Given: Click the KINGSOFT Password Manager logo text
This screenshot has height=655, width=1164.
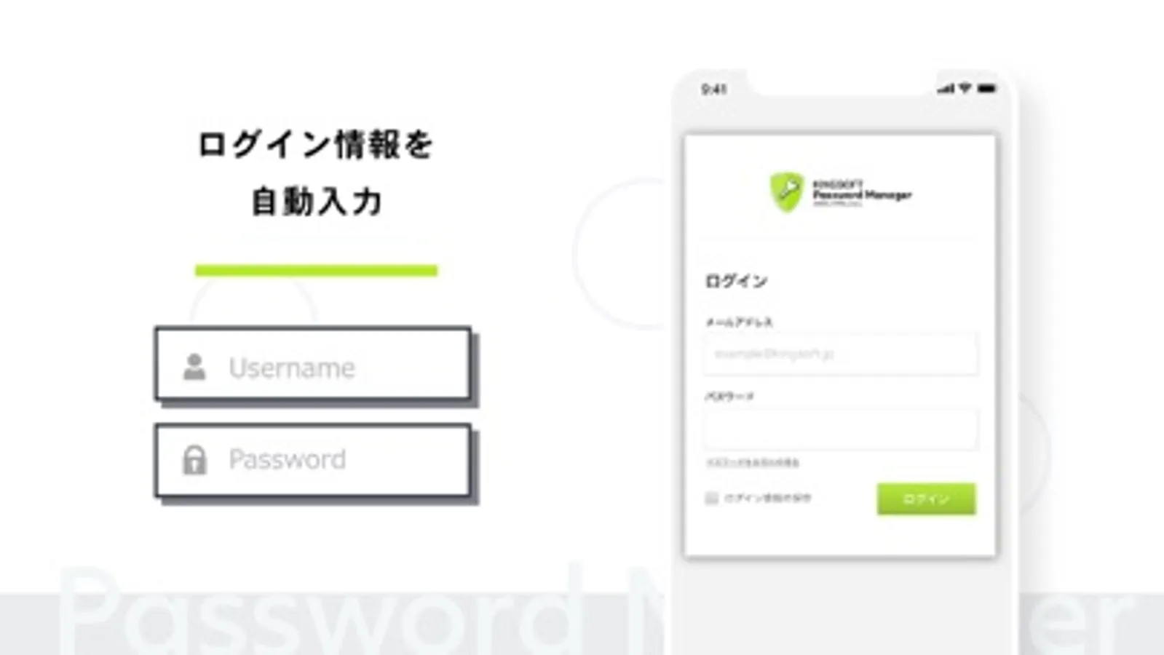Looking at the screenshot, I should coord(862,193).
